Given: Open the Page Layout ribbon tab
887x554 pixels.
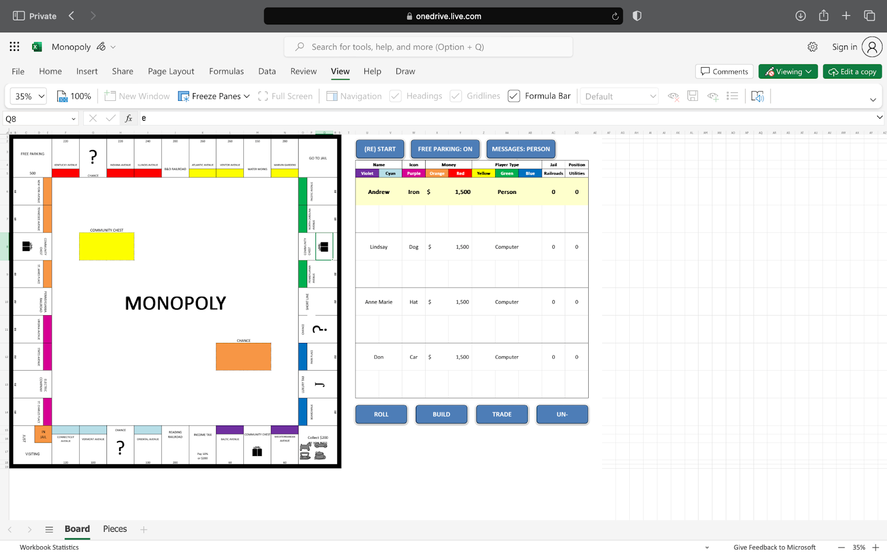Looking at the screenshot, I should [x=171, y=71].
